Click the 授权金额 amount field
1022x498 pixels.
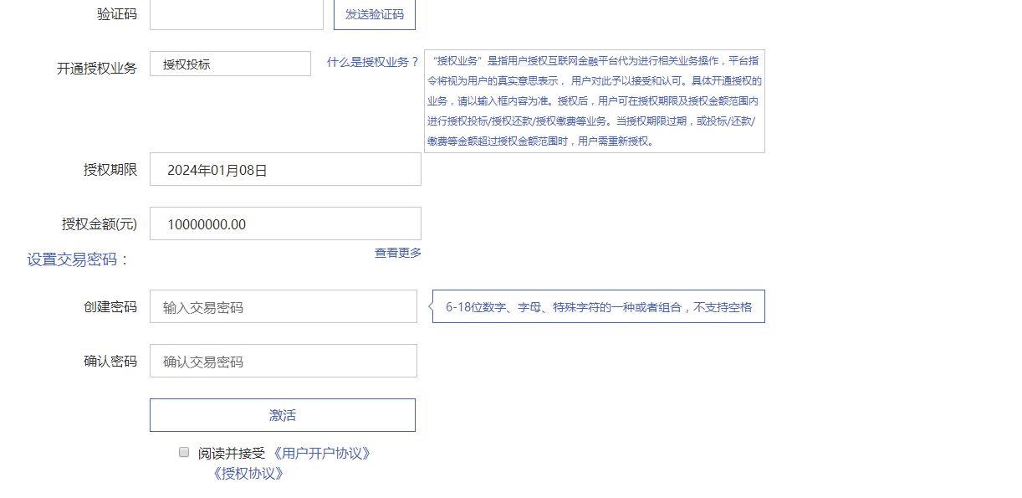pyautogui.click(x=285, y=223)
